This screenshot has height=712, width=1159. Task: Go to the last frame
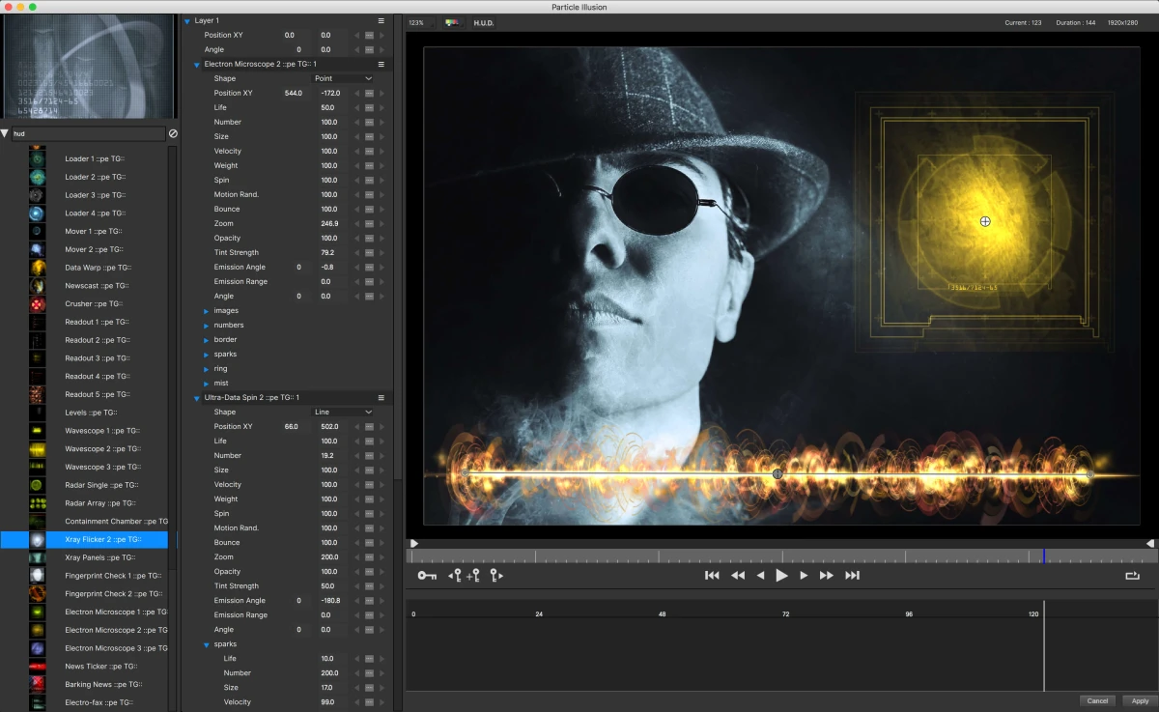tap(852, 576)
